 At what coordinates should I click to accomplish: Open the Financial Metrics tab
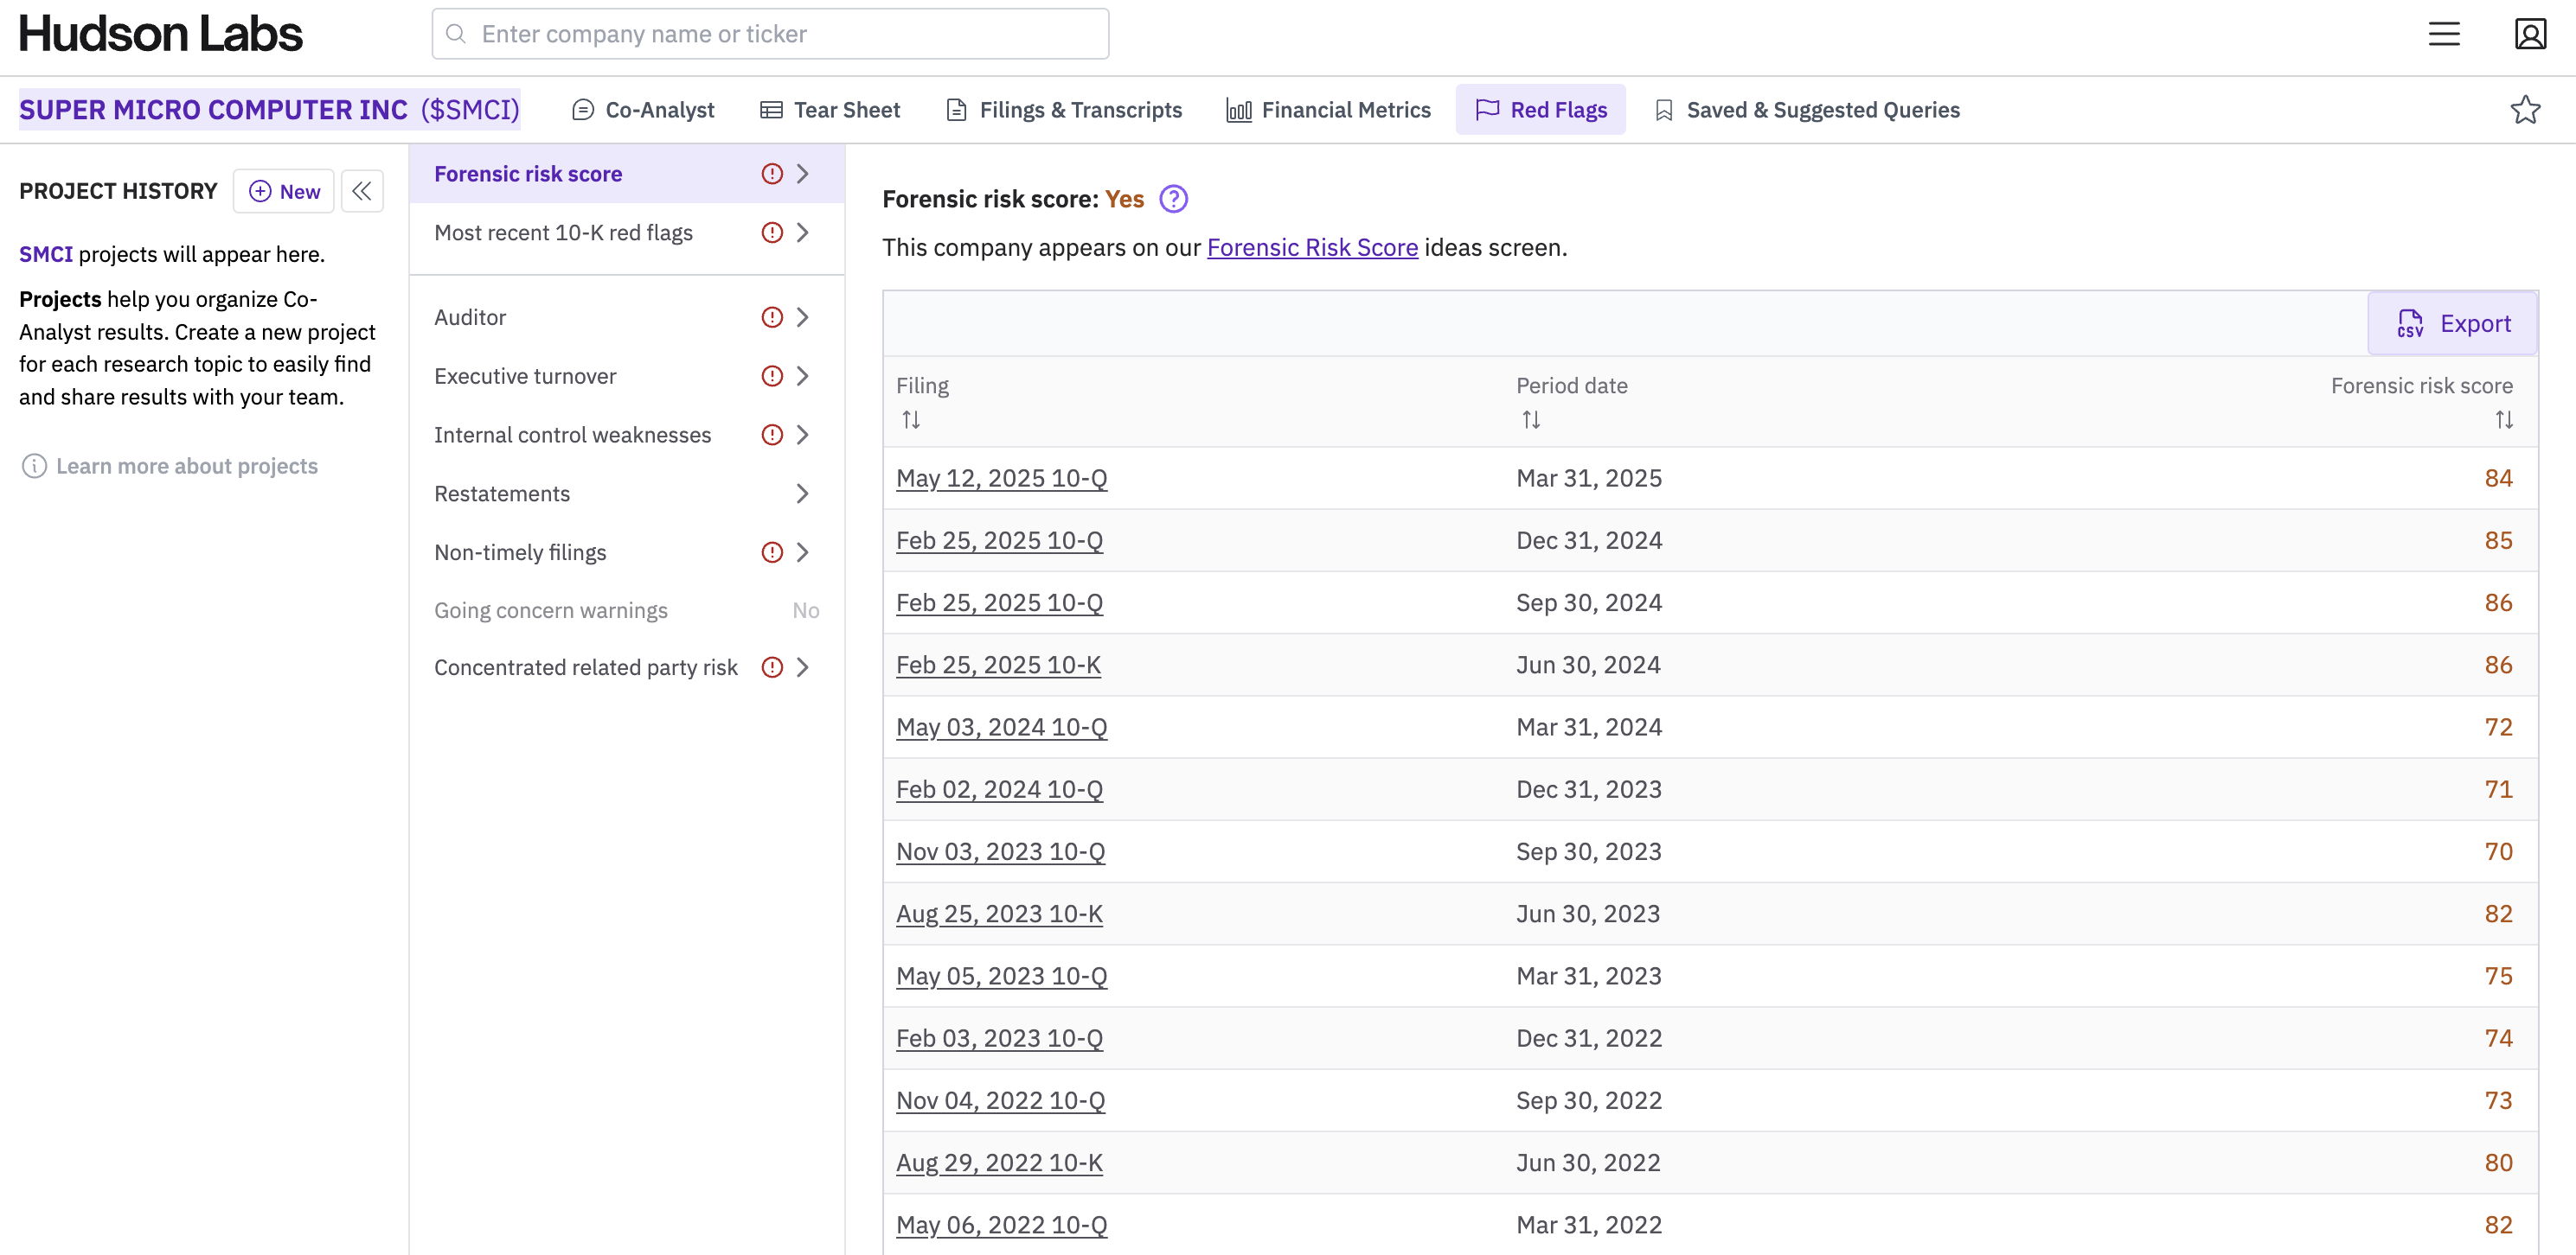(1328, 110)
